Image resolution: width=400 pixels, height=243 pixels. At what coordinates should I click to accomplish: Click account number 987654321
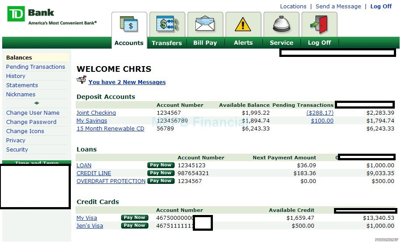tap(193, 173)
